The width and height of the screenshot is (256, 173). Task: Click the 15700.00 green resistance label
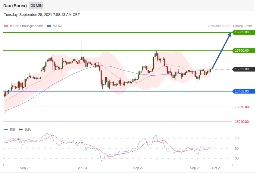[243, 51]
